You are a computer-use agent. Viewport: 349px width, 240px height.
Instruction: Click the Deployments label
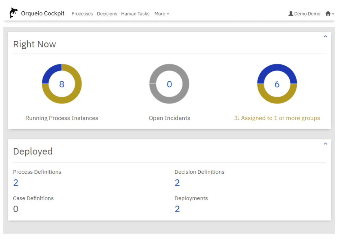click(x=191, y=198)
